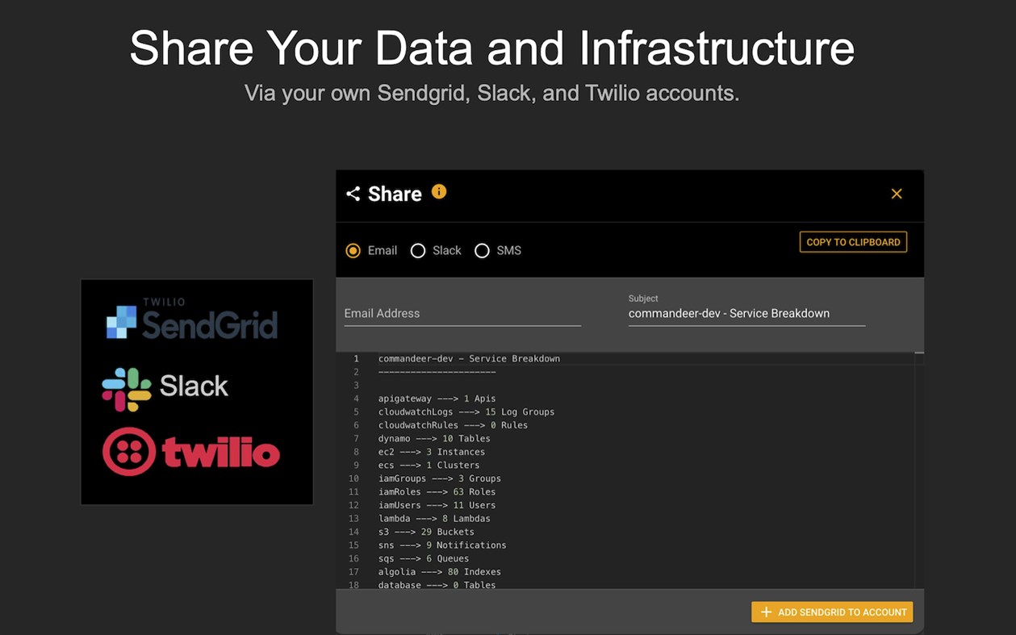Click the line 'cloudwatchRules ---> 0 Rules'

tap(453, 425)
